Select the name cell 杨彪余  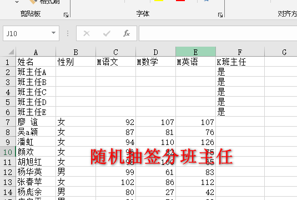click(36, 192)
